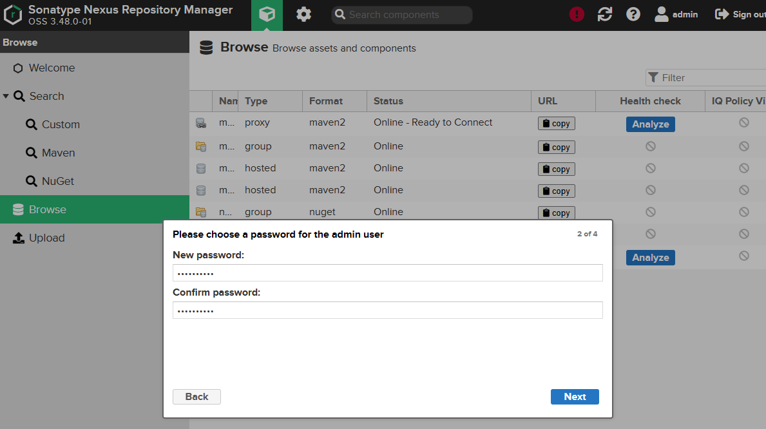Sort by the Type column header
Image resolution: width=766 pixels, height=429 pixels.
pos(270,101)
